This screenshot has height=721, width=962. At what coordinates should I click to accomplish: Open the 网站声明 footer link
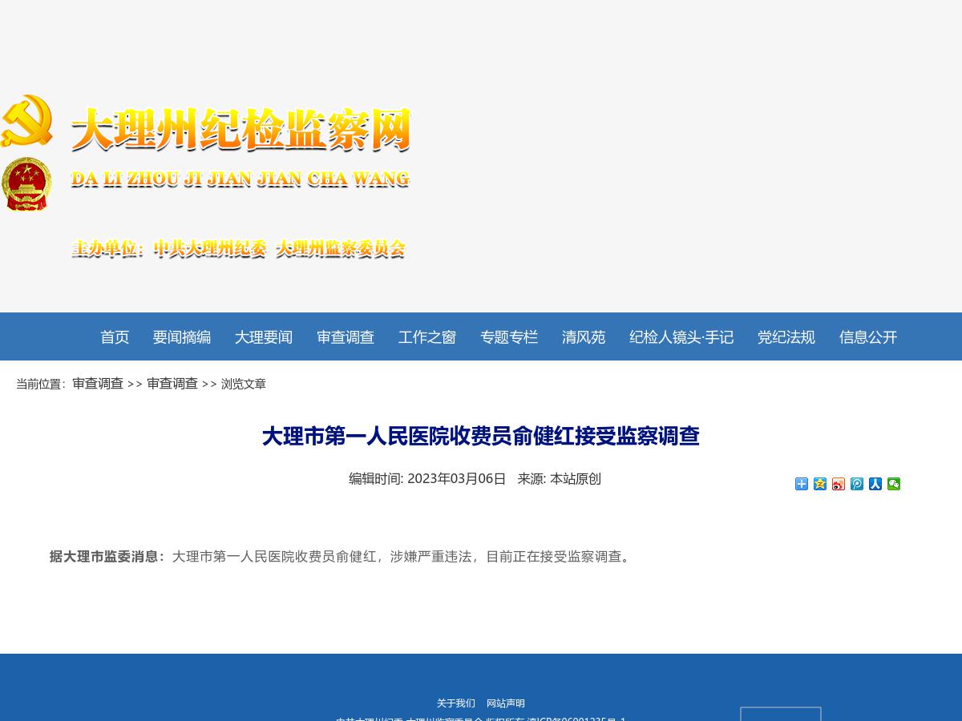point(505,703)
